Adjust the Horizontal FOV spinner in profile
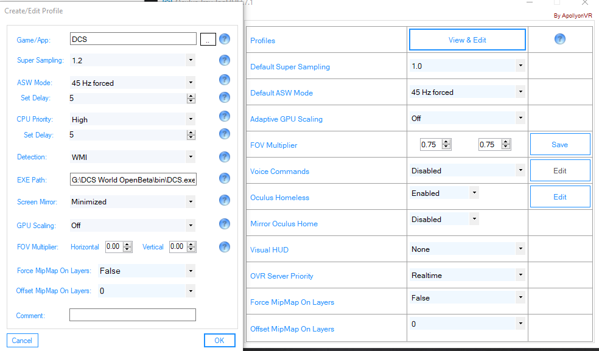599x351 pixels. 128,247
